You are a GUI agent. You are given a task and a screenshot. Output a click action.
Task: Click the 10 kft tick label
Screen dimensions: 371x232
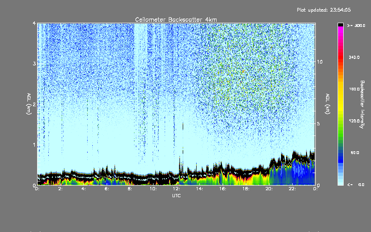click(x=320, y=62)
